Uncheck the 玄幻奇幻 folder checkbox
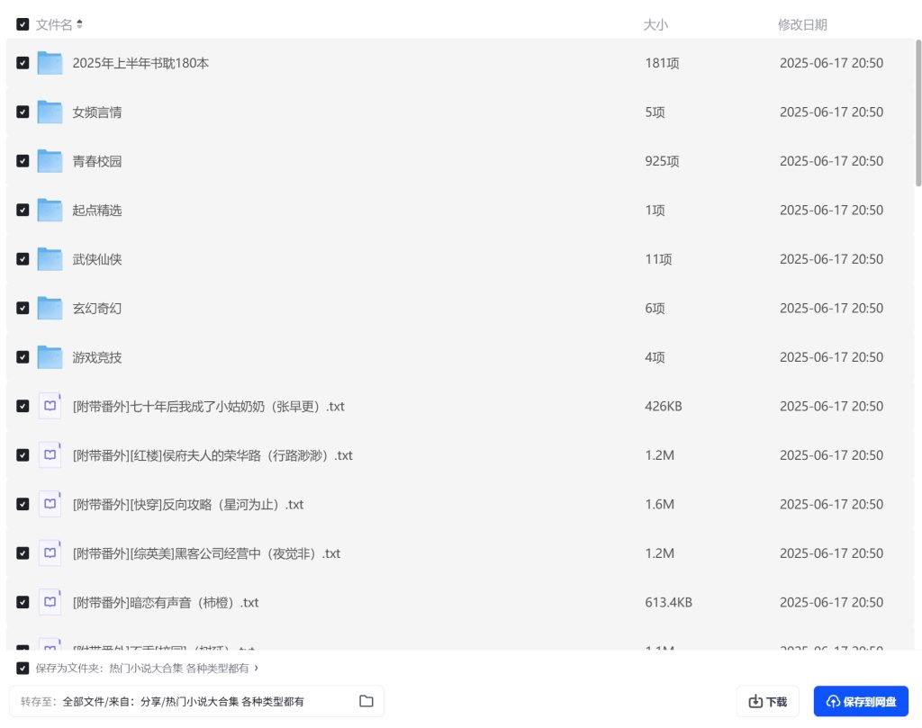 pos(23,308)
